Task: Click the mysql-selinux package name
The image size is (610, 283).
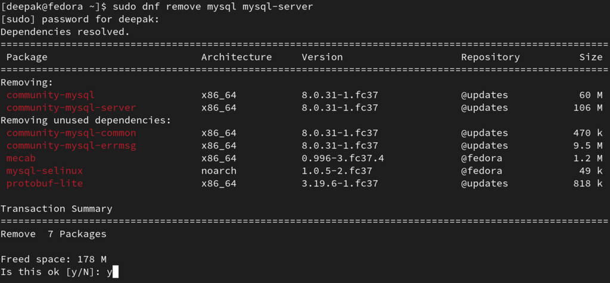Action: (45, 171)
